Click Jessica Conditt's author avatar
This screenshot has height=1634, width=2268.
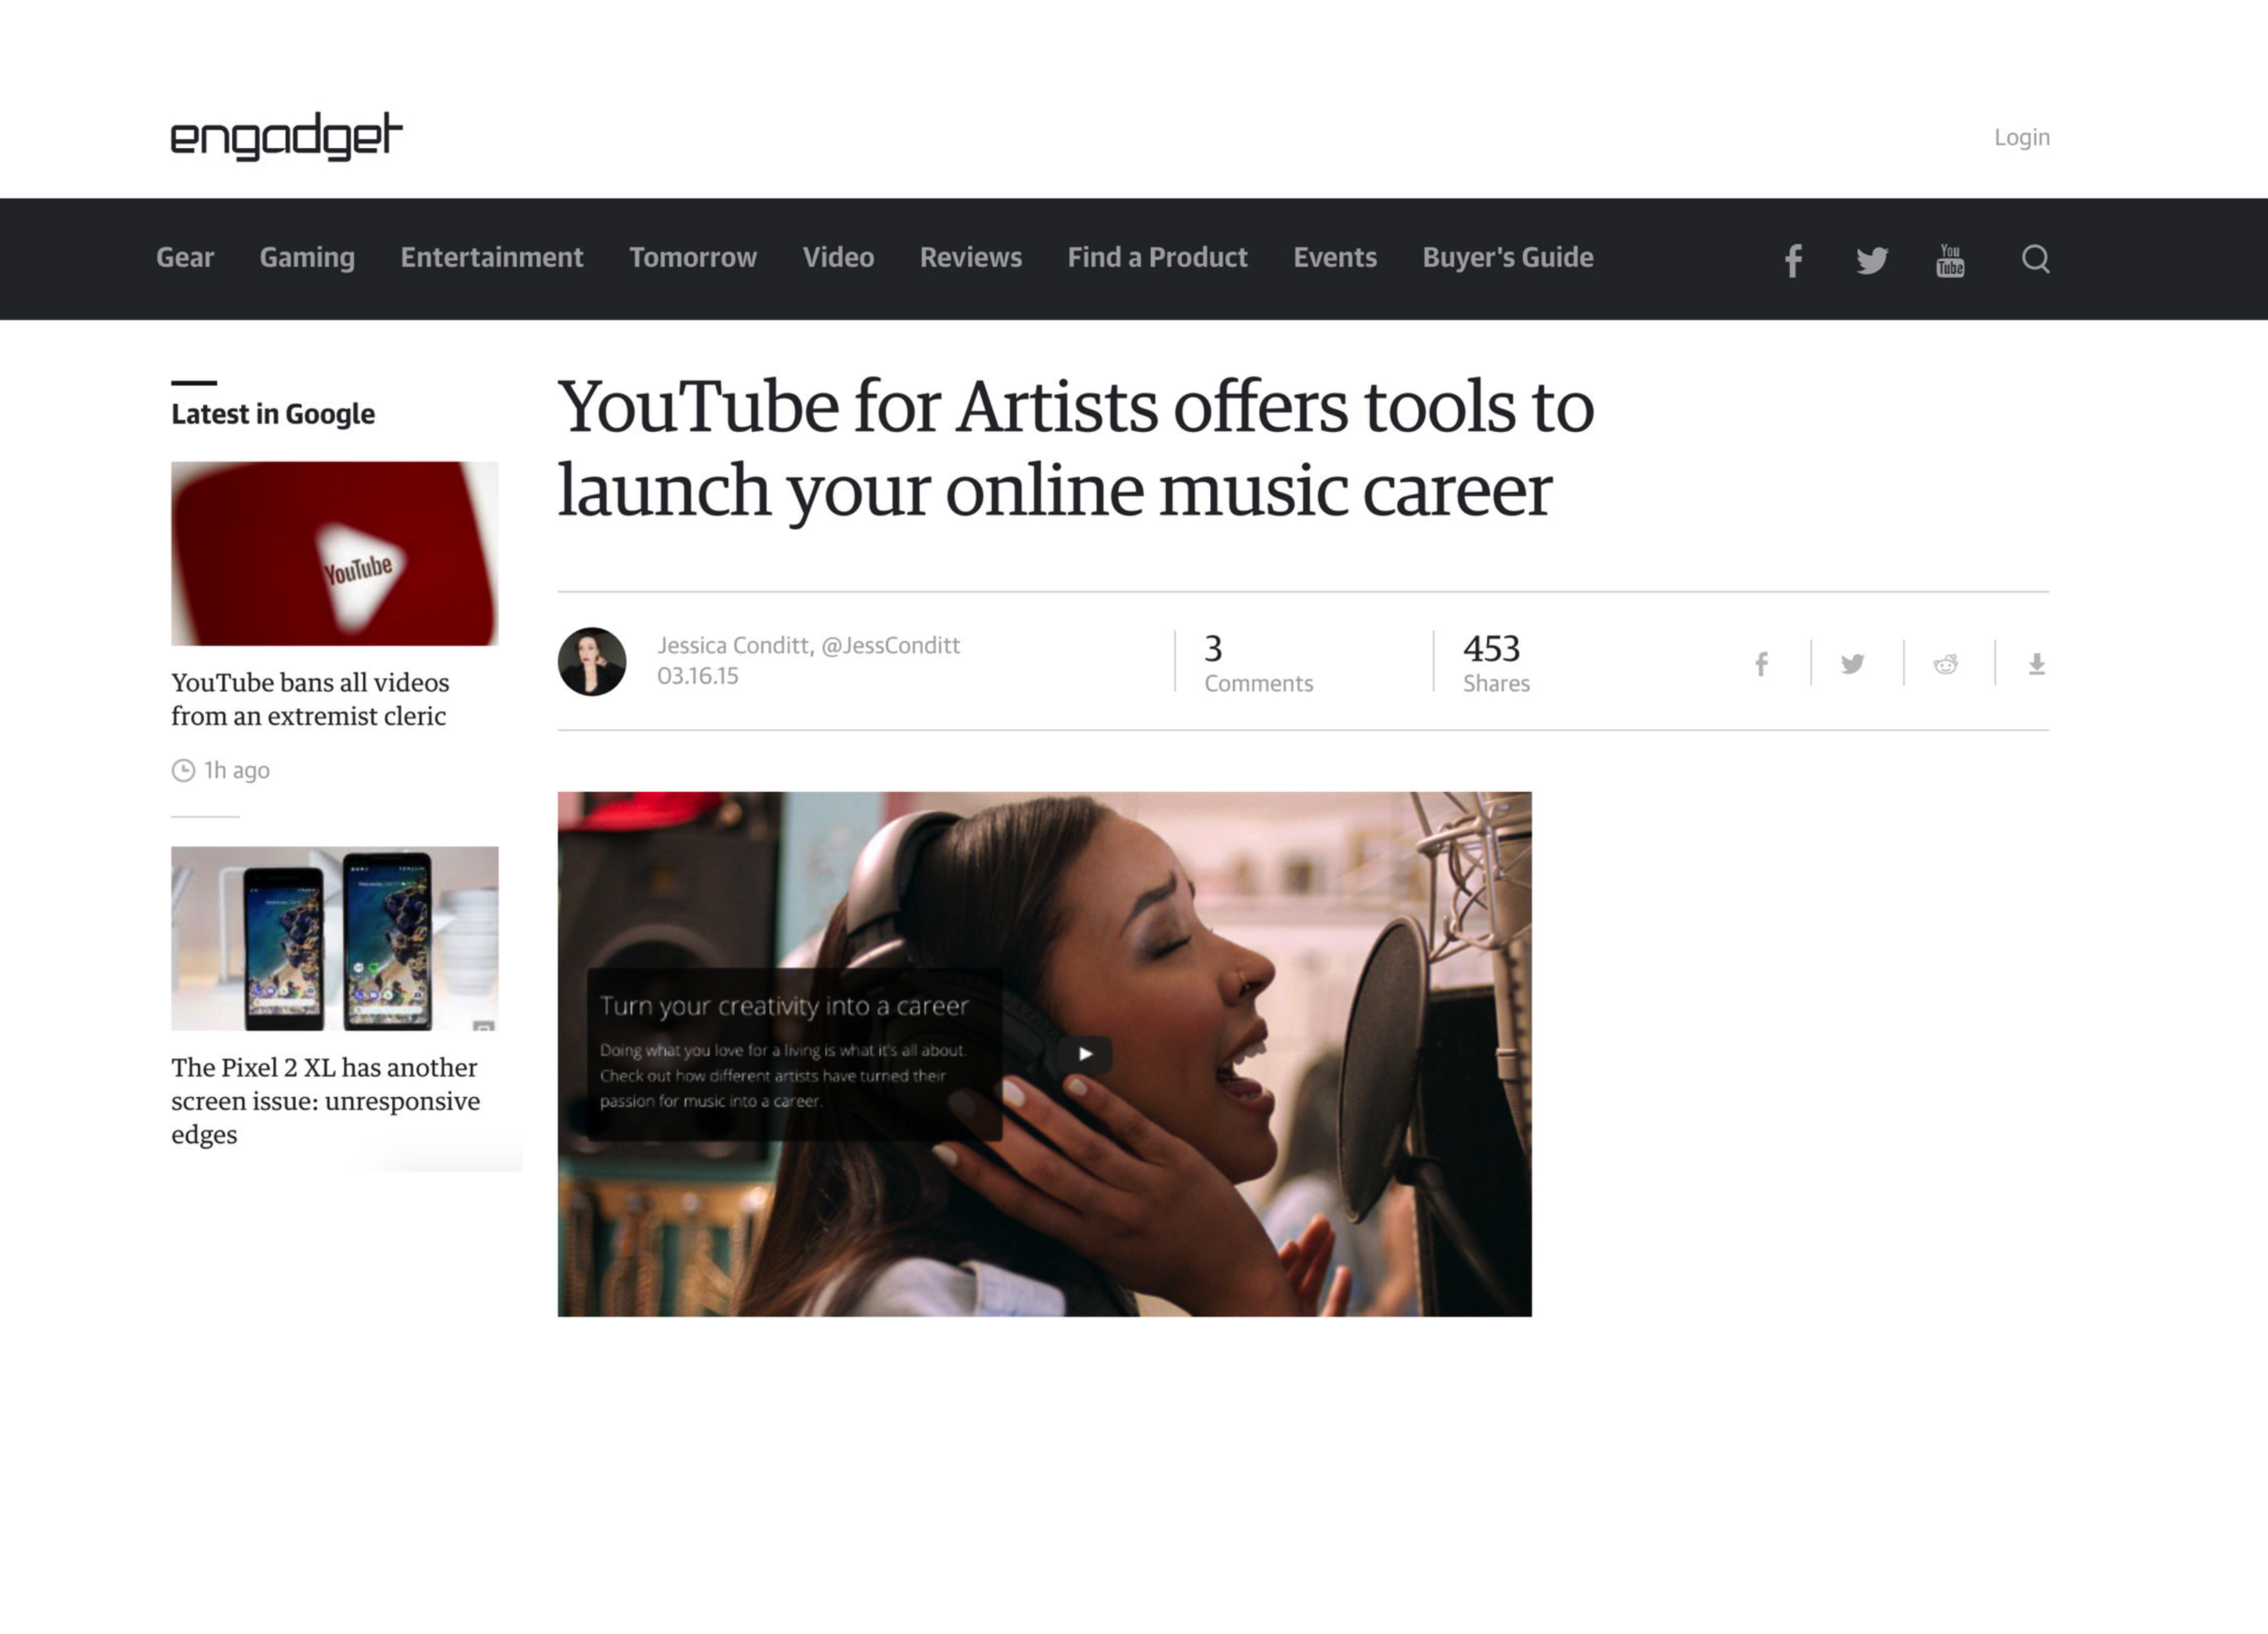(x=592, y=661)
